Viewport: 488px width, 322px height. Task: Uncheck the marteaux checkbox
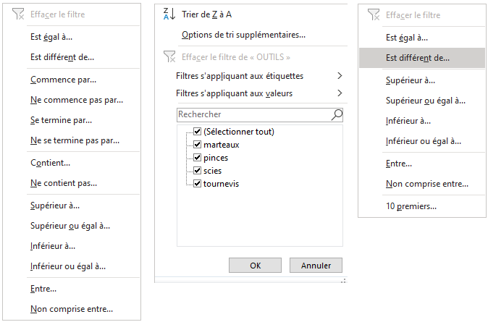click(198, 144)
